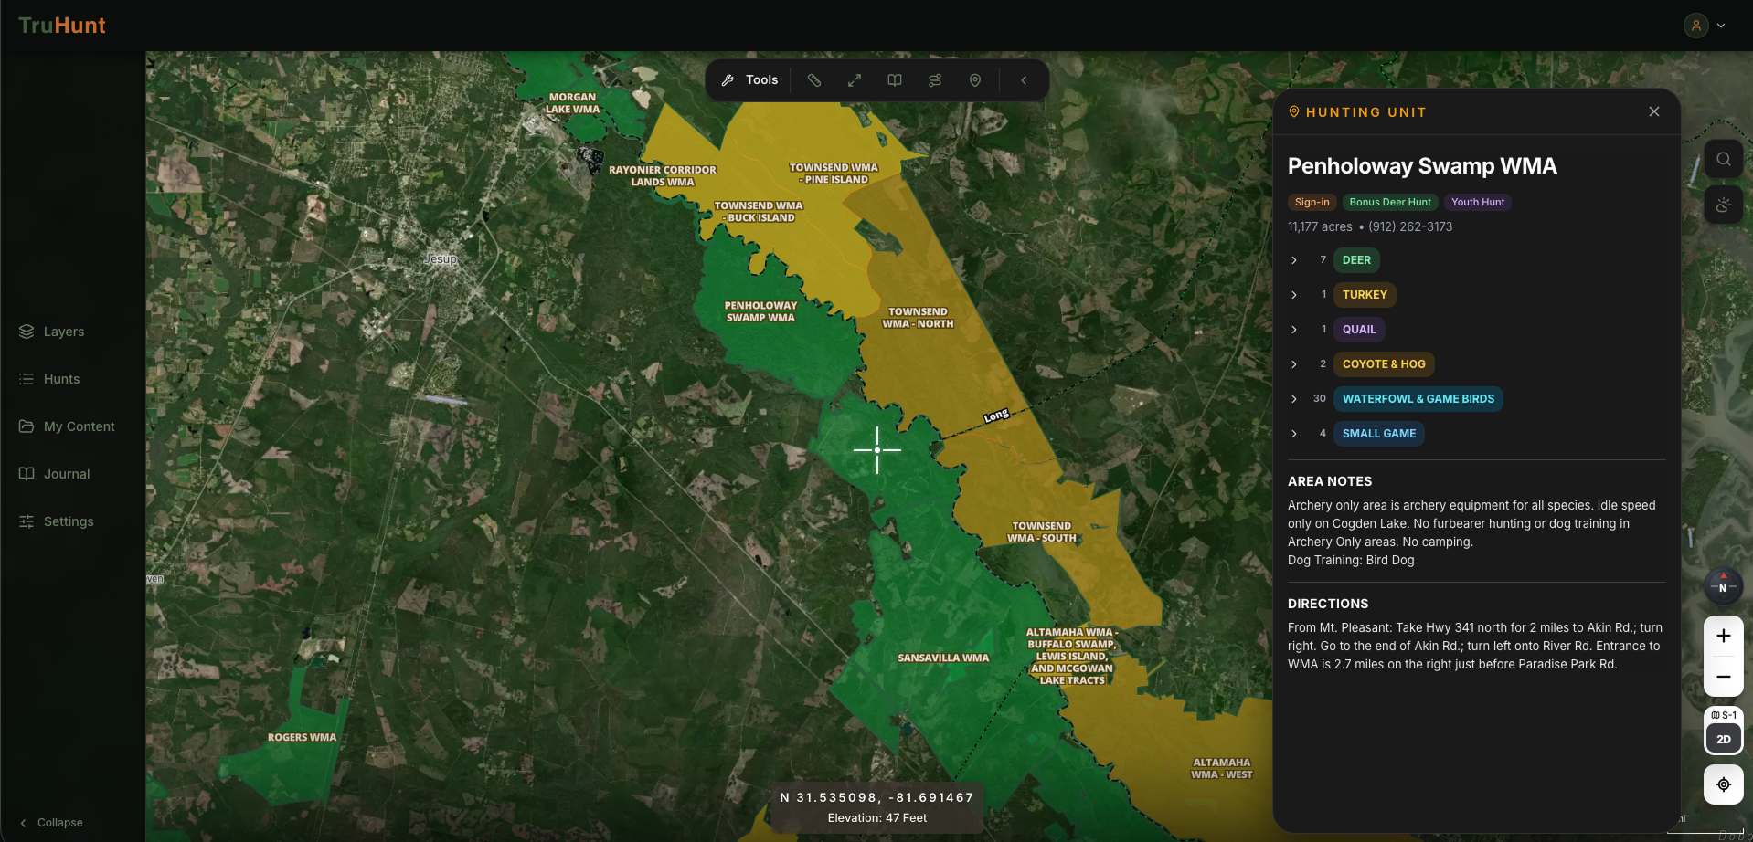Open the weather icon button

[x=1723, y=205]
